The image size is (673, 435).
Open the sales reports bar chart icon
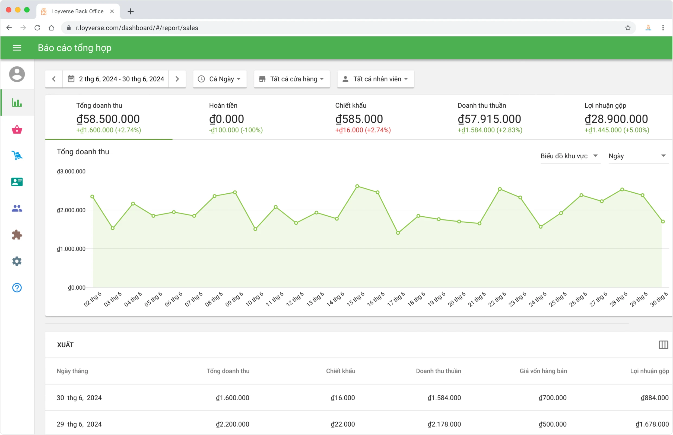click(x=17, y=103)
